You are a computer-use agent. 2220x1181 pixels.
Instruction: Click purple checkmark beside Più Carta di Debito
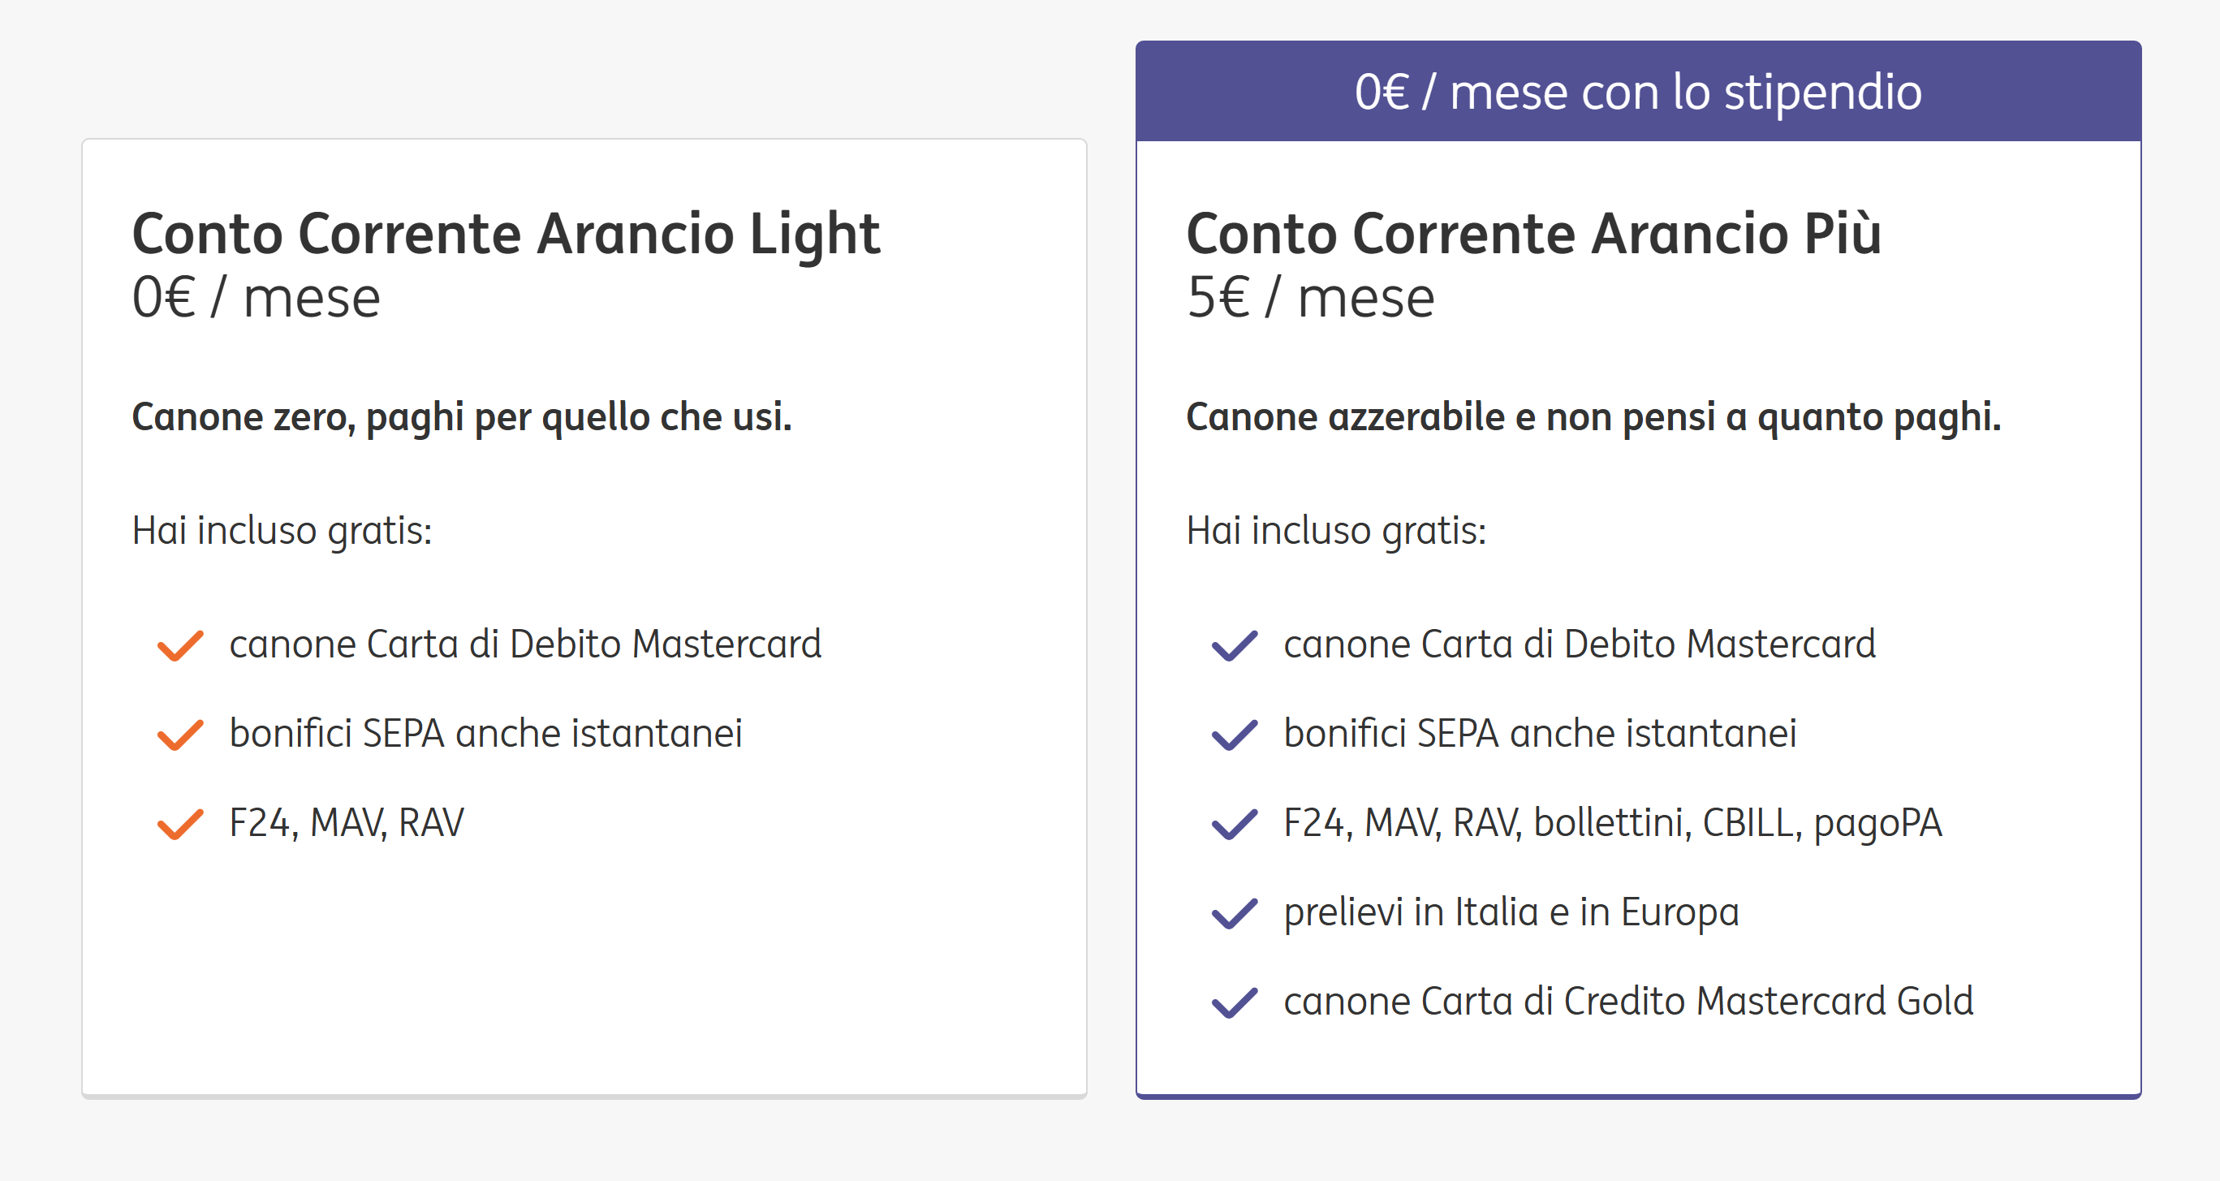(x=1234, y=645)
